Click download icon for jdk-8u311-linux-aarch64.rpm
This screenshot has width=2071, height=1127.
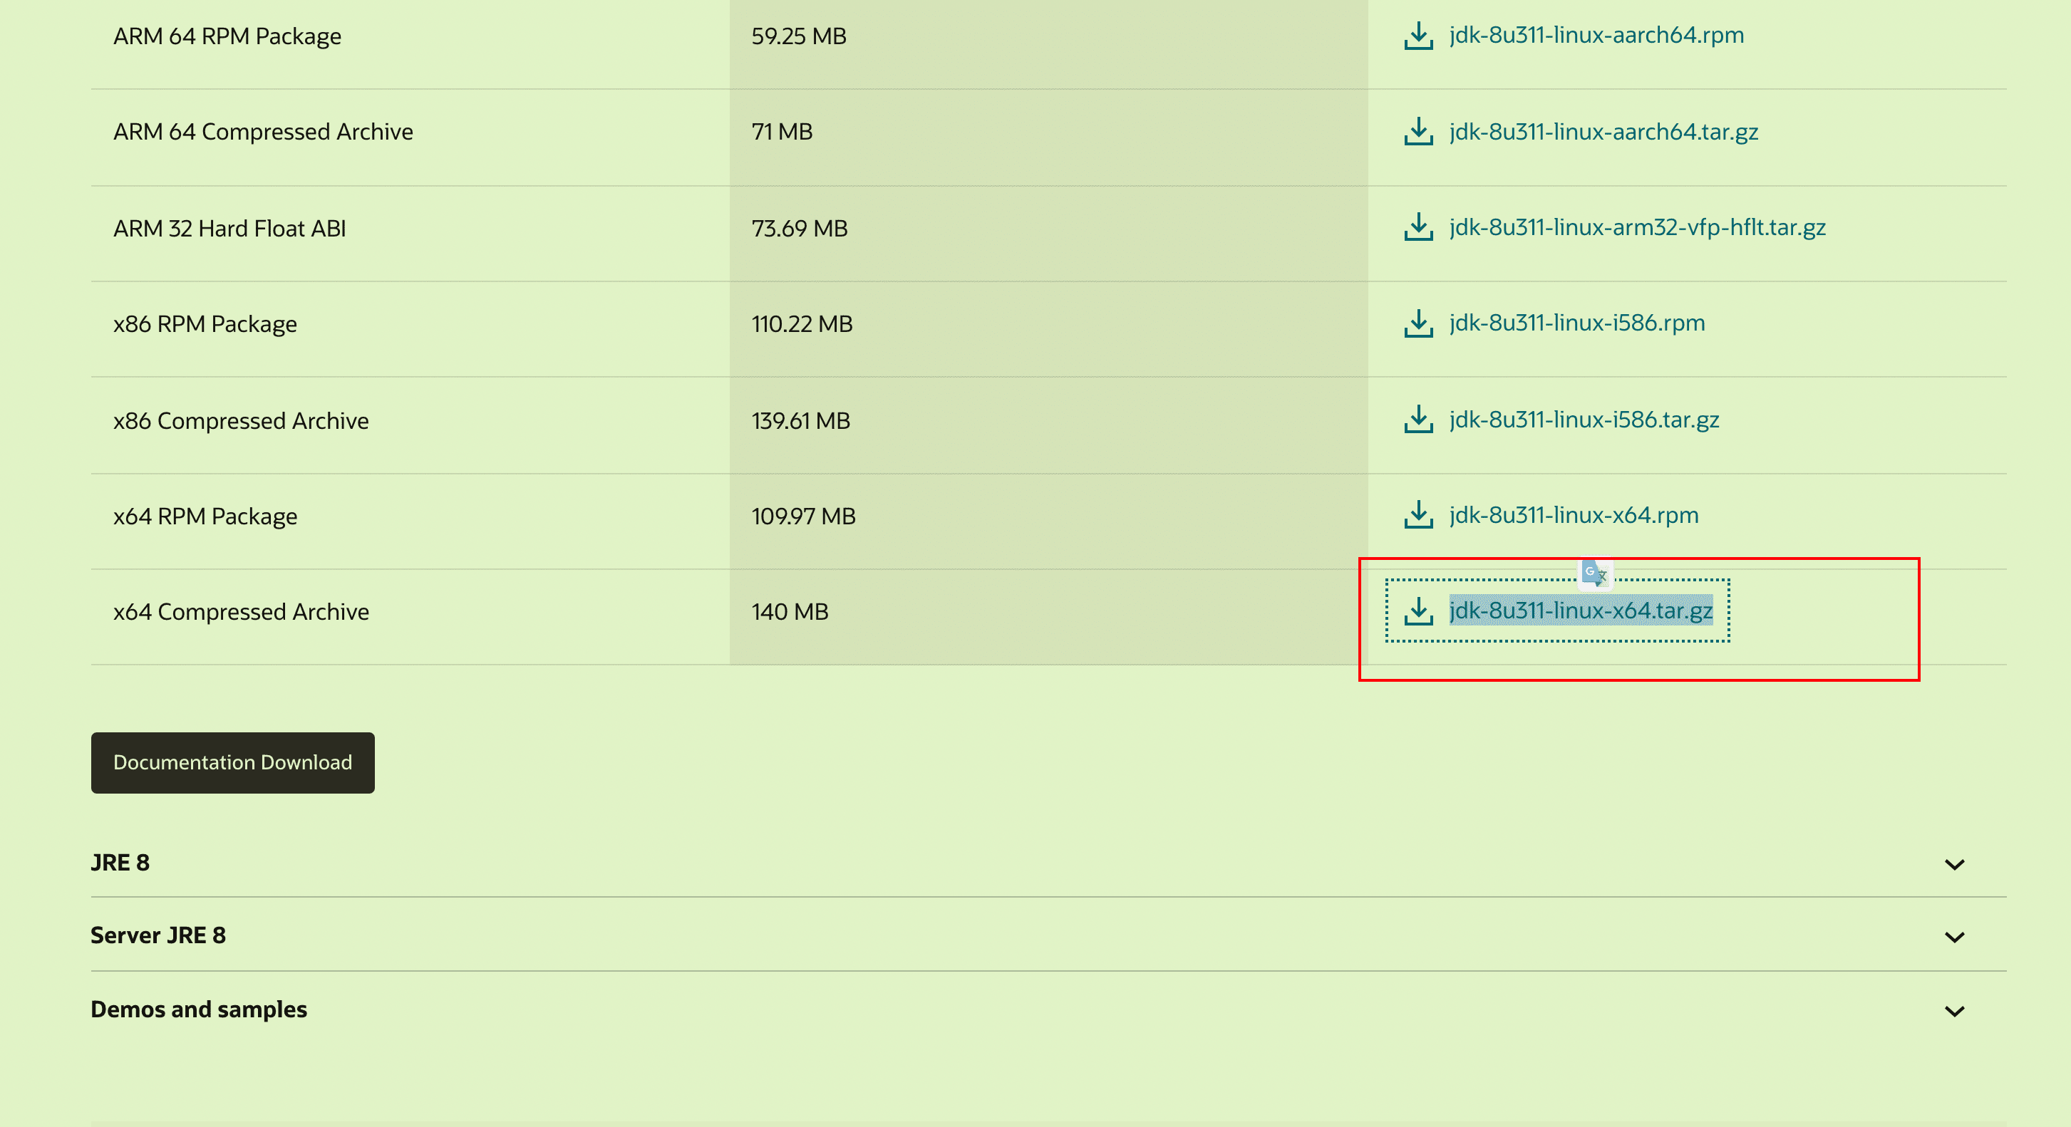tap(1418, 36)
